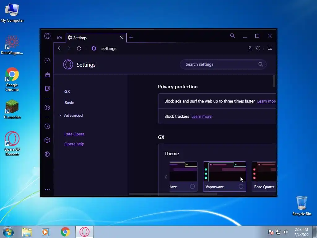Click Opera icon in the address bar

click(x=94, y=48)
